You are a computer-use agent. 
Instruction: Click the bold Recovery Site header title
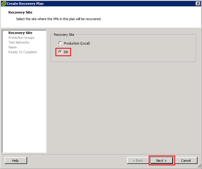20,12
